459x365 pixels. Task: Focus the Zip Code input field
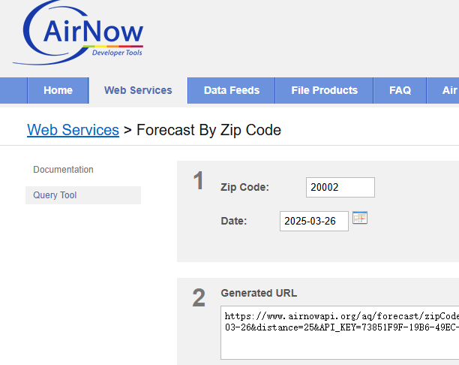click(340, 187)
